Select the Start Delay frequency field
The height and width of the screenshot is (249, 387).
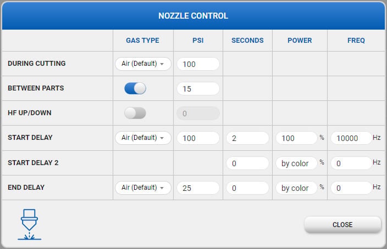pyautogui.click(x=351, y=138)
